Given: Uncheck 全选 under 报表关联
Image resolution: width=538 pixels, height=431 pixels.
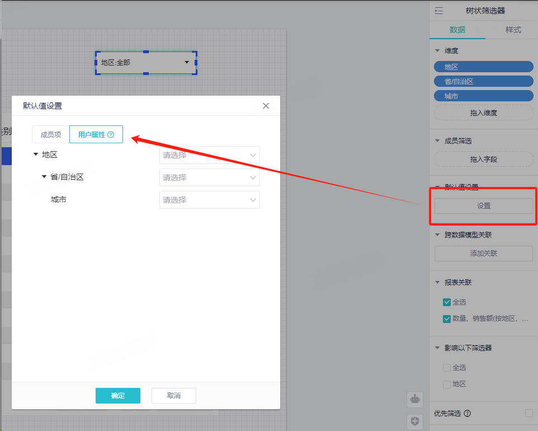Looking at the screenshot, I should (447, 302).
